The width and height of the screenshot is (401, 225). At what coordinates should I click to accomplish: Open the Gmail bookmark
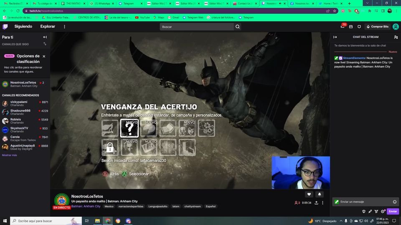point(173,17)
